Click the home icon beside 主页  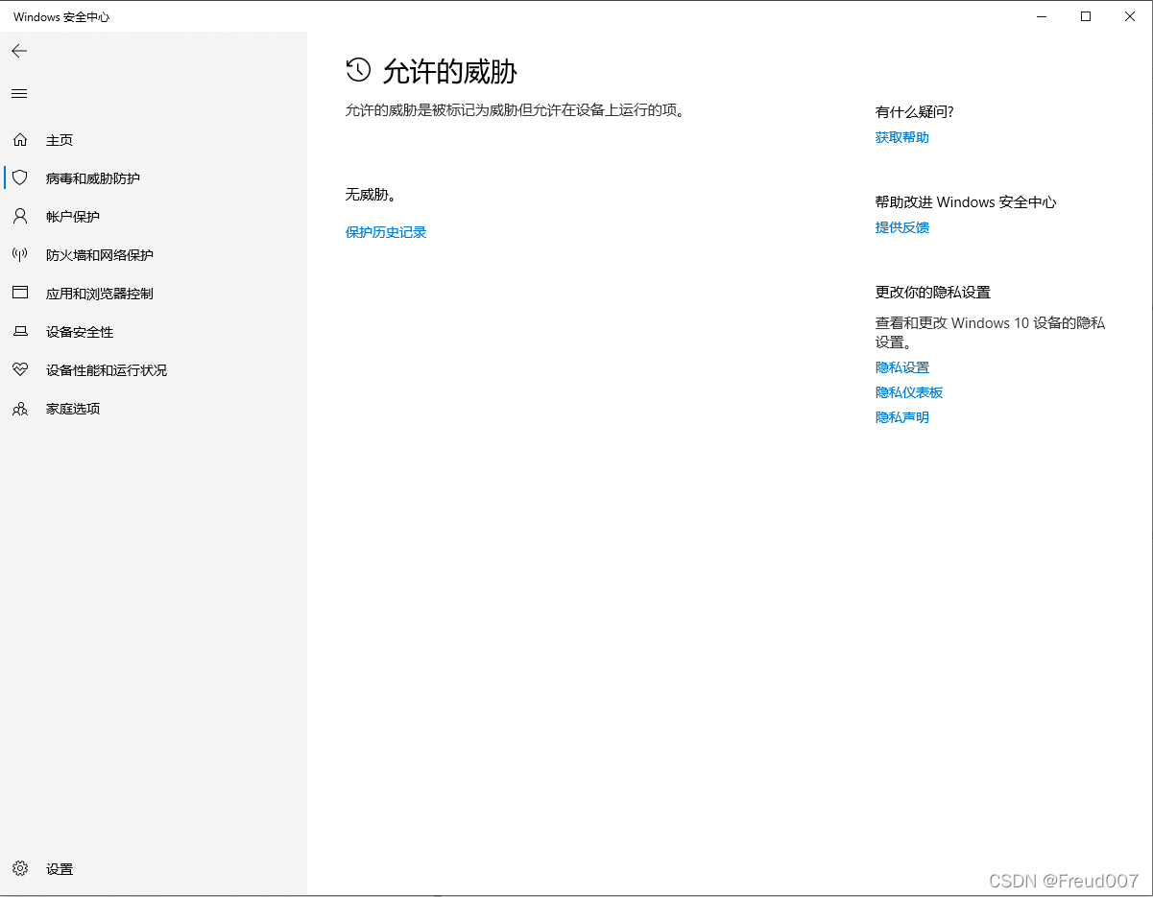click(x=20, y=140)
